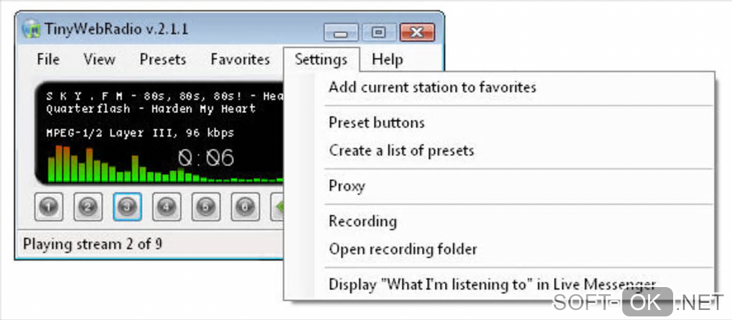Minimize the TinyWebRadio window
Screen dimensions: 732x320
342,33
